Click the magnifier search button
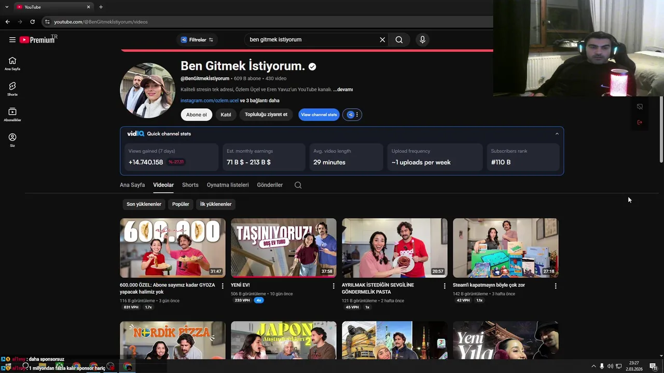664x373 pixels. 399,39
